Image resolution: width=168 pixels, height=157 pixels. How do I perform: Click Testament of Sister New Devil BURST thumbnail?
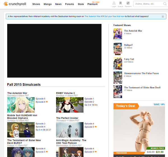21,152
